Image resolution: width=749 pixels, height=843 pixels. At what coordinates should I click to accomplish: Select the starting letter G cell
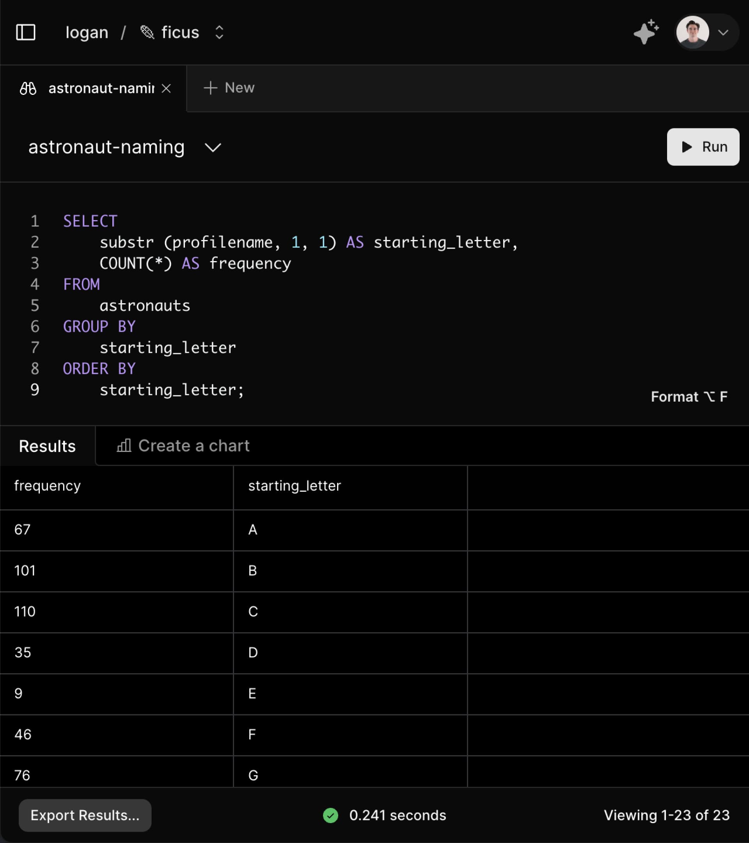pos(350,772)
